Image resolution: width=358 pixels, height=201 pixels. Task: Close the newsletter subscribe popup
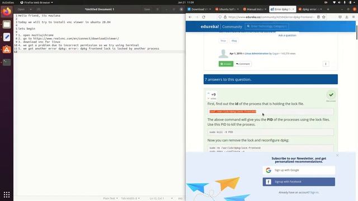pyautogui.click(x=337, y=155)
